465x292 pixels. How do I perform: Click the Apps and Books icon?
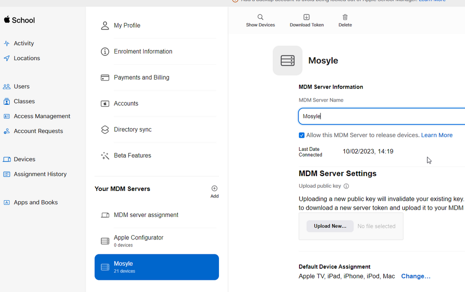pos(7,202)
